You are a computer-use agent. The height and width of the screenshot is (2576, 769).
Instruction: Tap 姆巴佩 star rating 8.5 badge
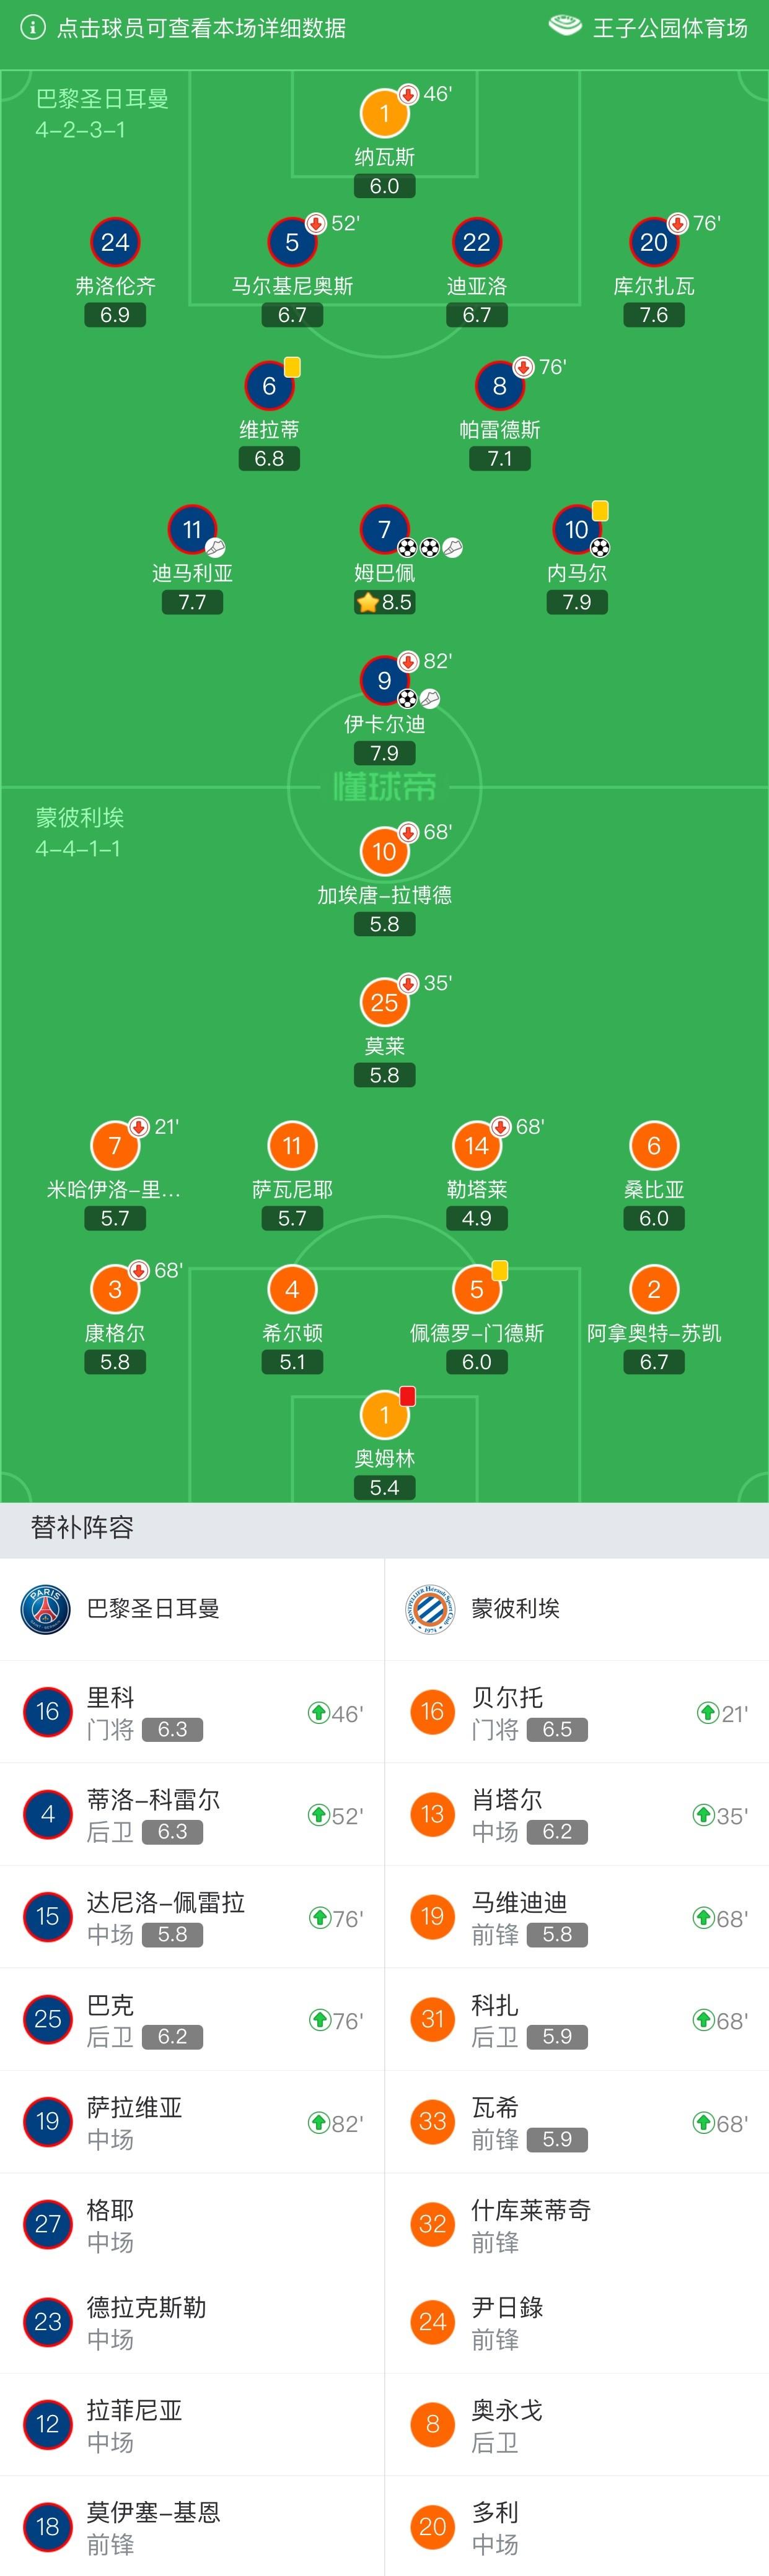click(384, 602)
